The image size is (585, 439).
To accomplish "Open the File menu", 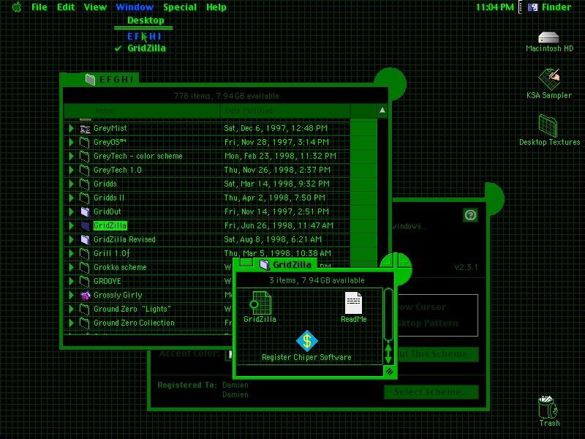I will tap(39, 7).
